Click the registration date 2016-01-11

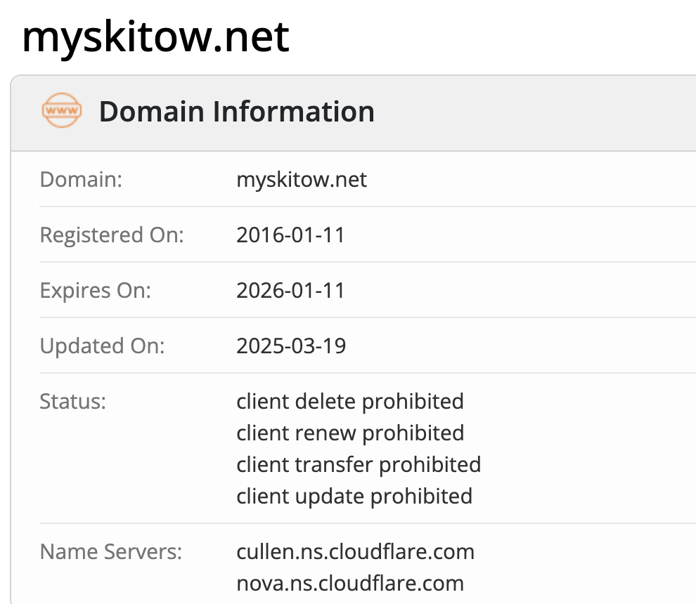tap(290, 235)
